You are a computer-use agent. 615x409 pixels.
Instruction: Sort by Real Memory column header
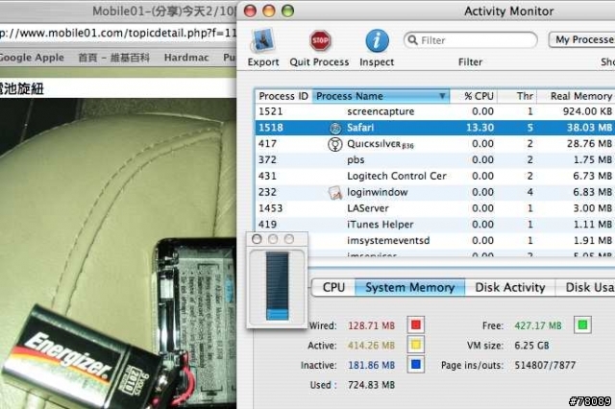click(x=576, y=96)
